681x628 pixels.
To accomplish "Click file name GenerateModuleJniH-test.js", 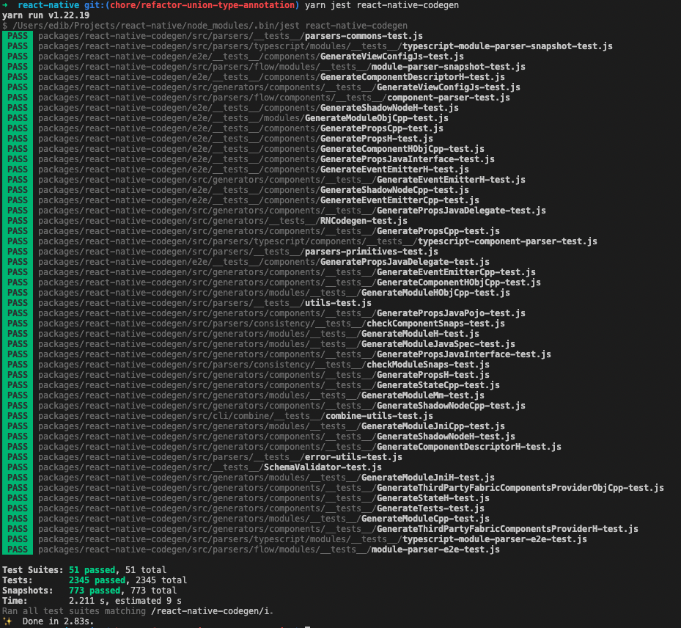I will tap(428, 478).
